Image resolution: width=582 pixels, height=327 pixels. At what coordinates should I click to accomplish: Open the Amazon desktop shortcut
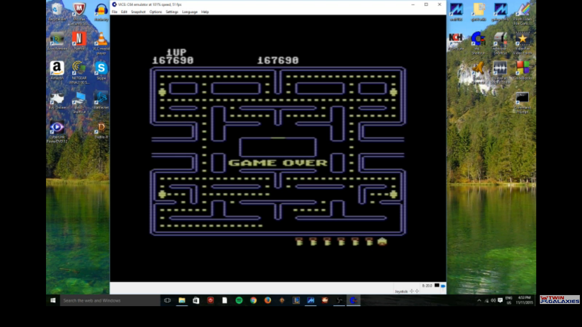click(x=57, y=70)
